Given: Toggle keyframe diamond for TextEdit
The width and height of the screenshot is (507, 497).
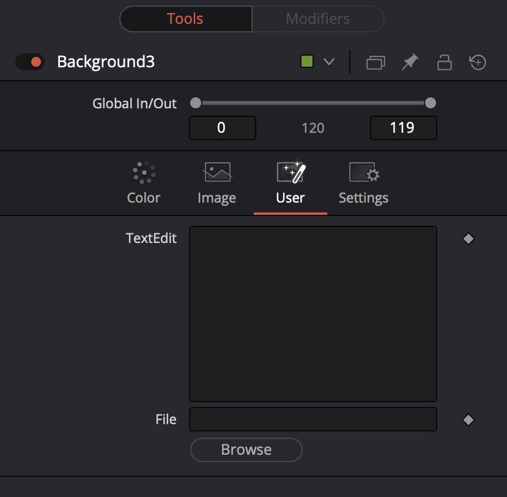Looking at the screenshot, I should click(x=468, y=239).
